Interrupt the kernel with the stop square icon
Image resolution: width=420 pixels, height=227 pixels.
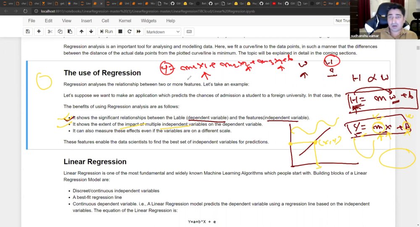(120, 31)
